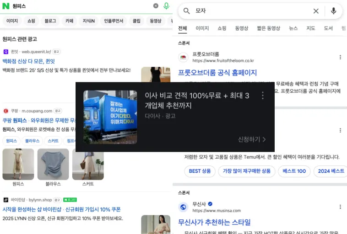Click the 바이린샵 favicon

(x=6, y=200)
